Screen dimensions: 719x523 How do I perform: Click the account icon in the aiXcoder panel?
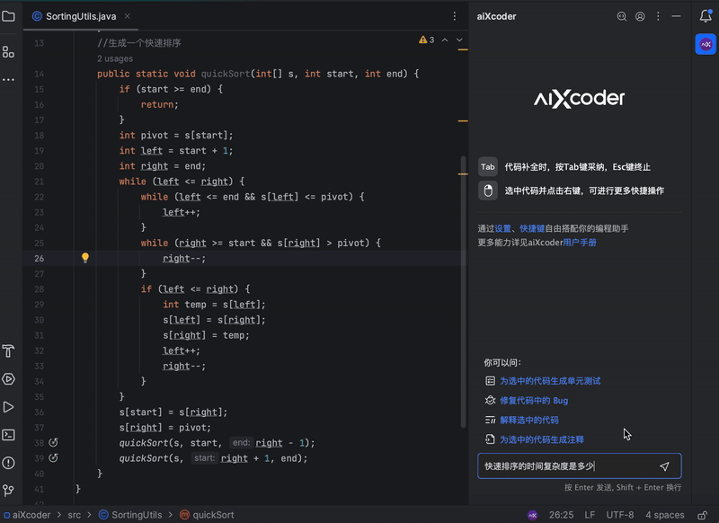click(x=641, y=16)
